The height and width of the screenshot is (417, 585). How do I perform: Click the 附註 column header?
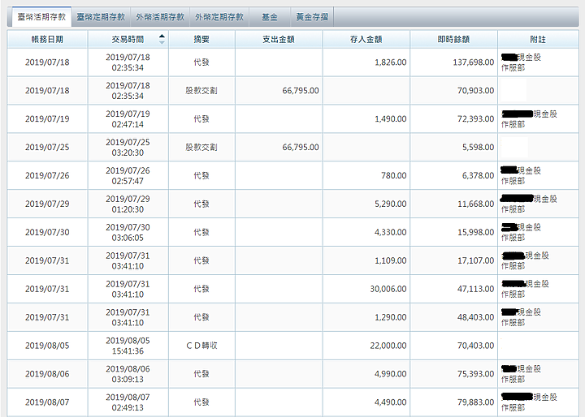538,39
